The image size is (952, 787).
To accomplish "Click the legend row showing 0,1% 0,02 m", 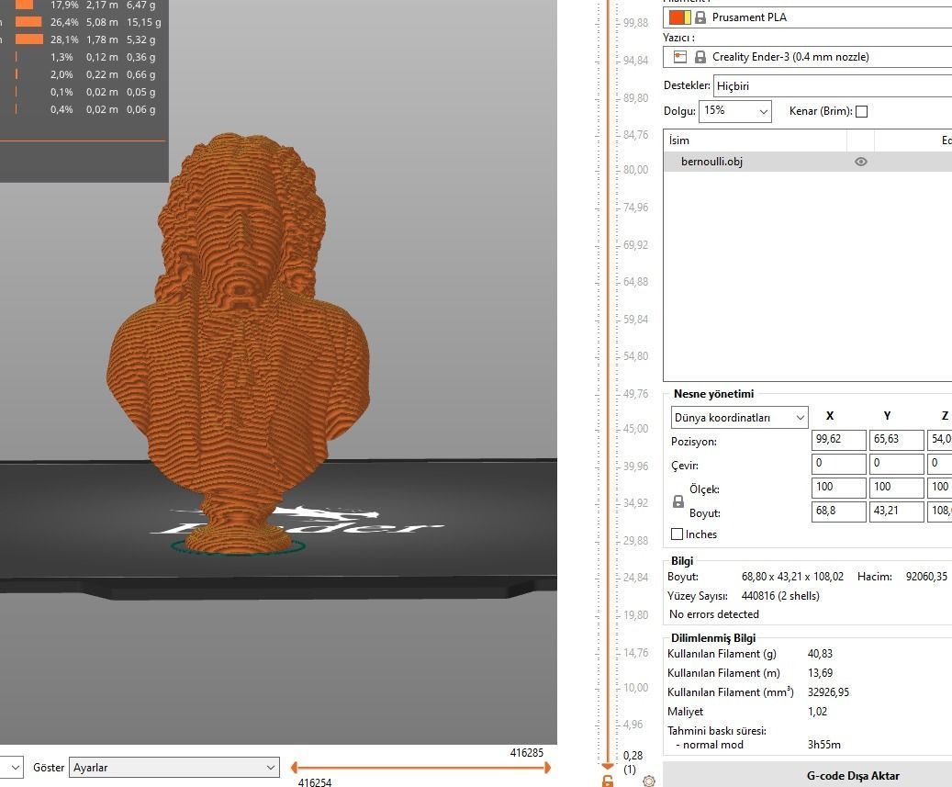I will pyautogui.click(x=83, y=93).
